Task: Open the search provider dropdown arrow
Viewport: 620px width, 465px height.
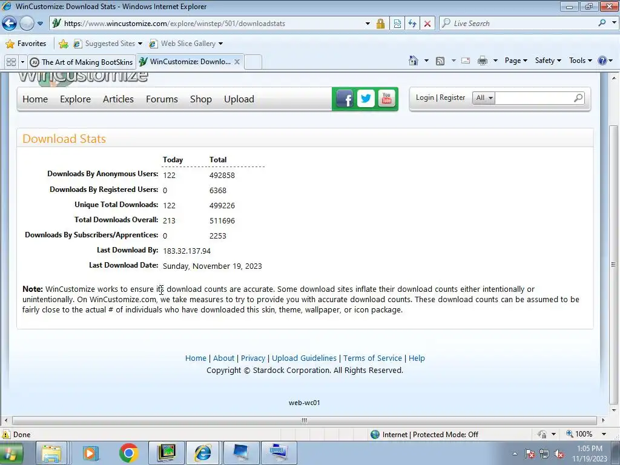Action: (614, 23)
